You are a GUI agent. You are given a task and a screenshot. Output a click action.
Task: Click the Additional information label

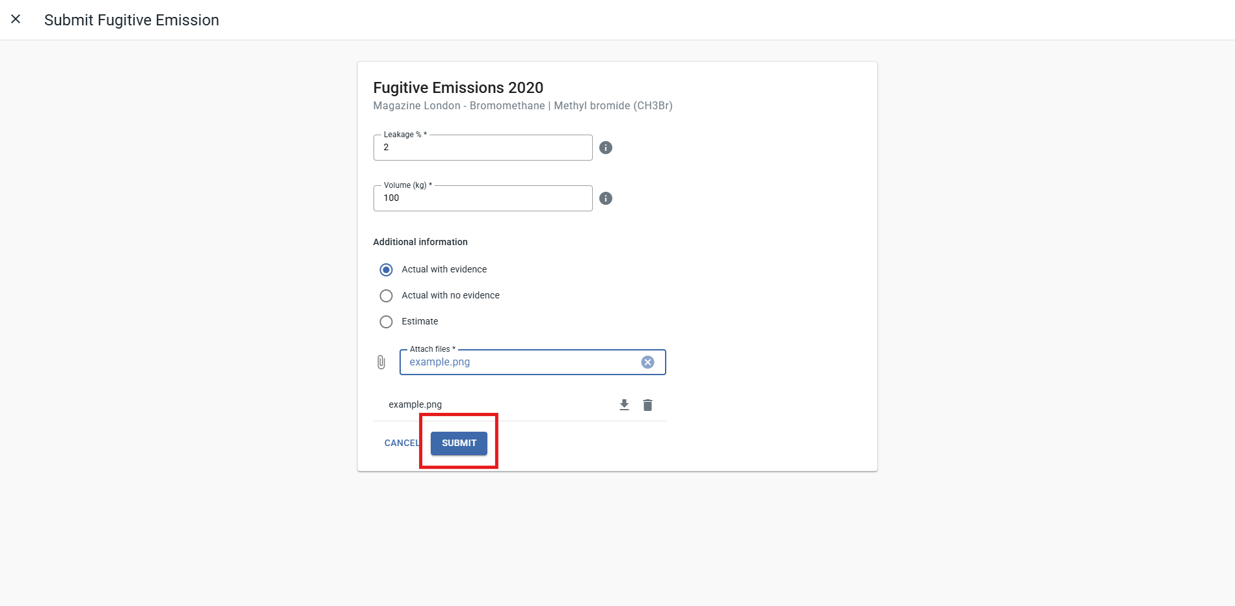click(420, 242)
